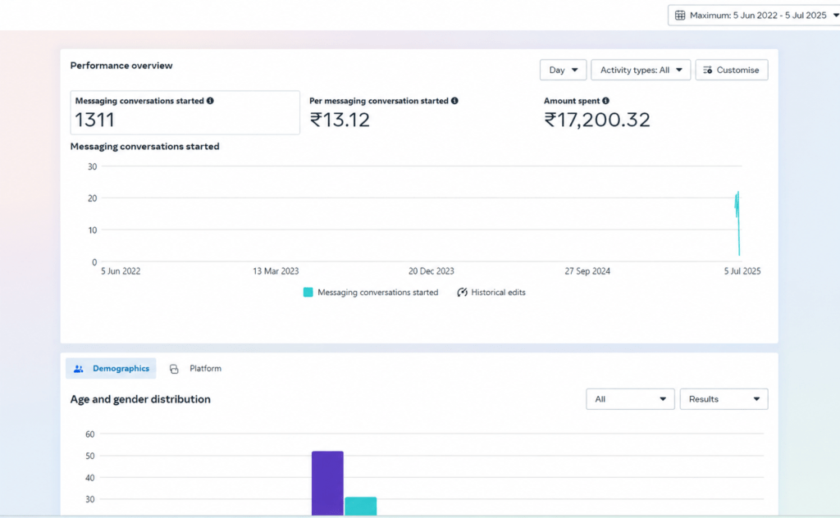Open the All filter dropdown for demographics
This screenshot has width=840, height=518.
click(630, 399)
